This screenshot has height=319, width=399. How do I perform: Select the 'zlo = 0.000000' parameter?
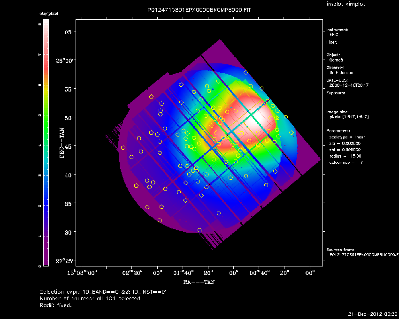click(345, 144)
